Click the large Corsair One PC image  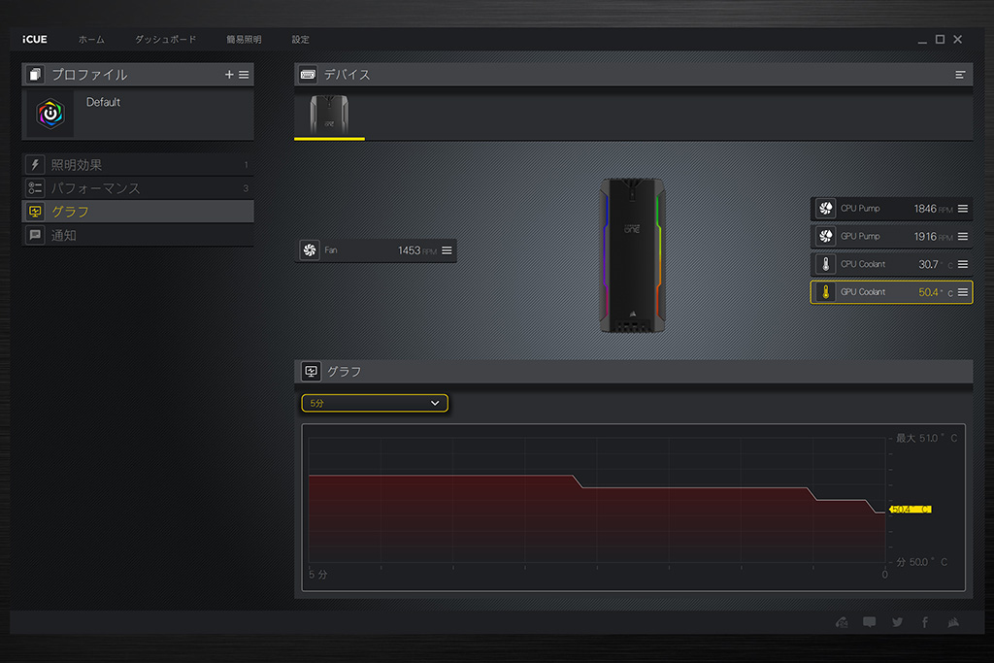[x=632, y=254]
